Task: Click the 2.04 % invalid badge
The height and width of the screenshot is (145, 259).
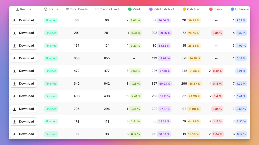Action: coord(217,134)
